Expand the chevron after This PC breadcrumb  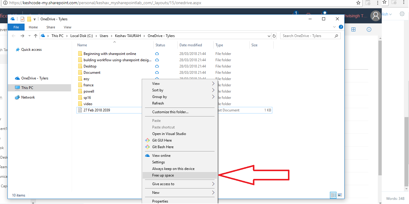67,36
